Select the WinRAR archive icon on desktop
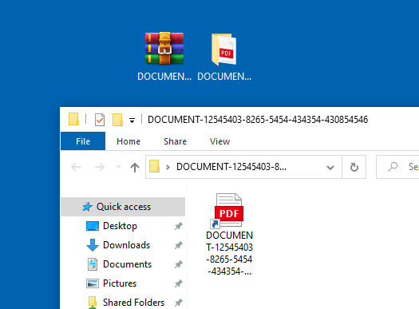 [x=164, y=49]
